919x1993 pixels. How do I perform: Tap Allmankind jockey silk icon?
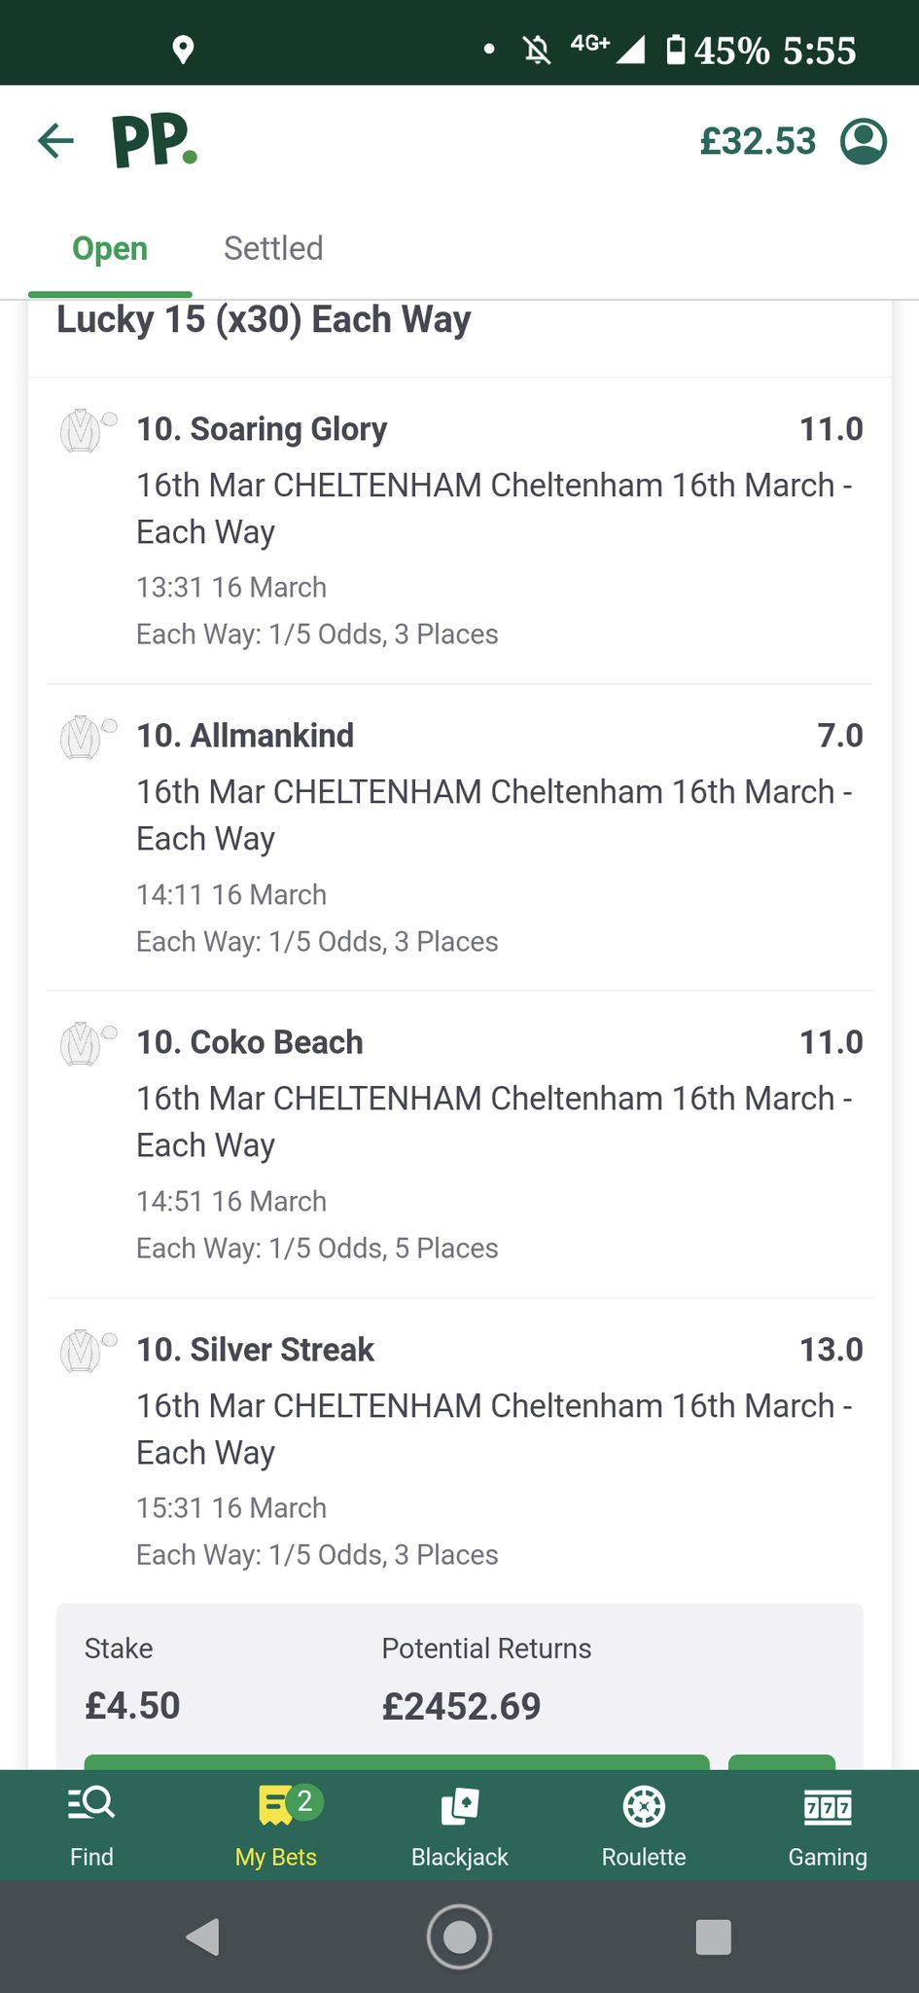82,737
